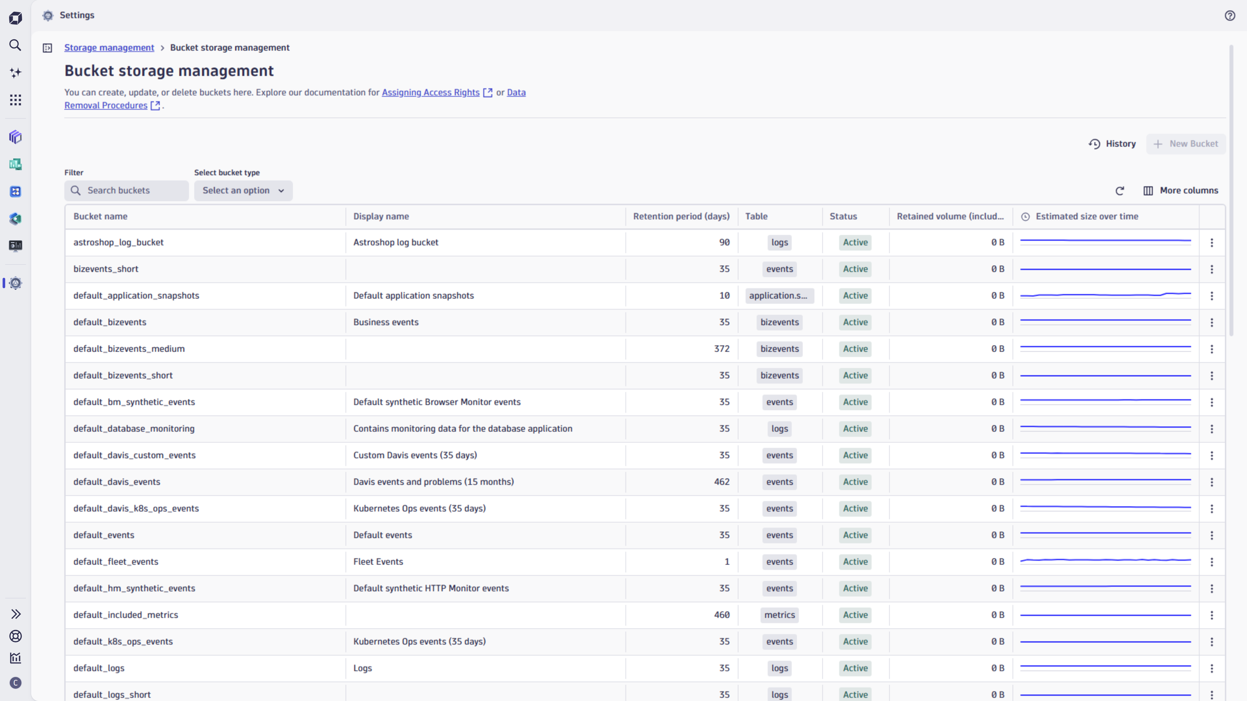
Task: Click the metrics table tag
Action: (x=779, y=615)
